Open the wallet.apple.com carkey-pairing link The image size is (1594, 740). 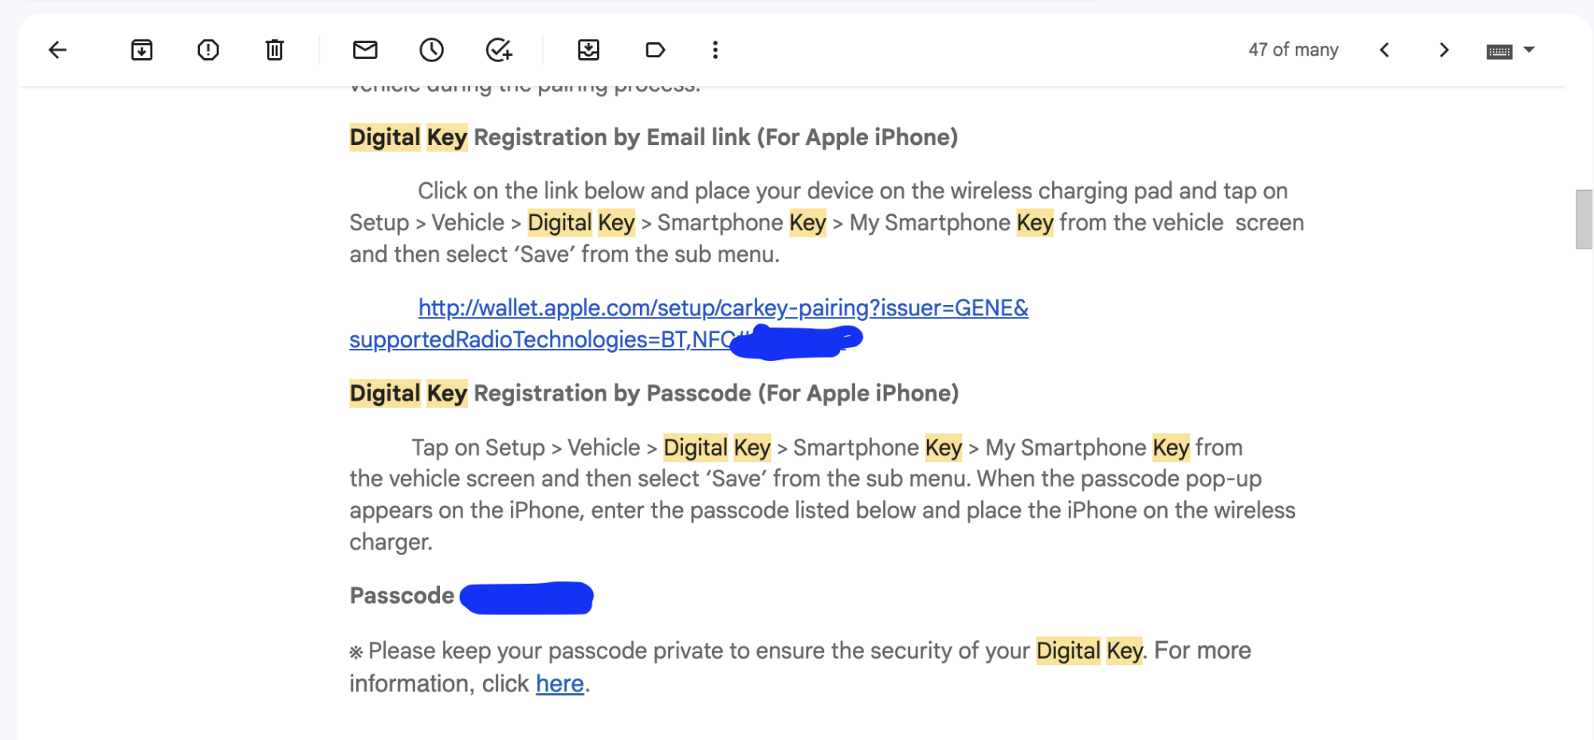(x=723, y=308)
